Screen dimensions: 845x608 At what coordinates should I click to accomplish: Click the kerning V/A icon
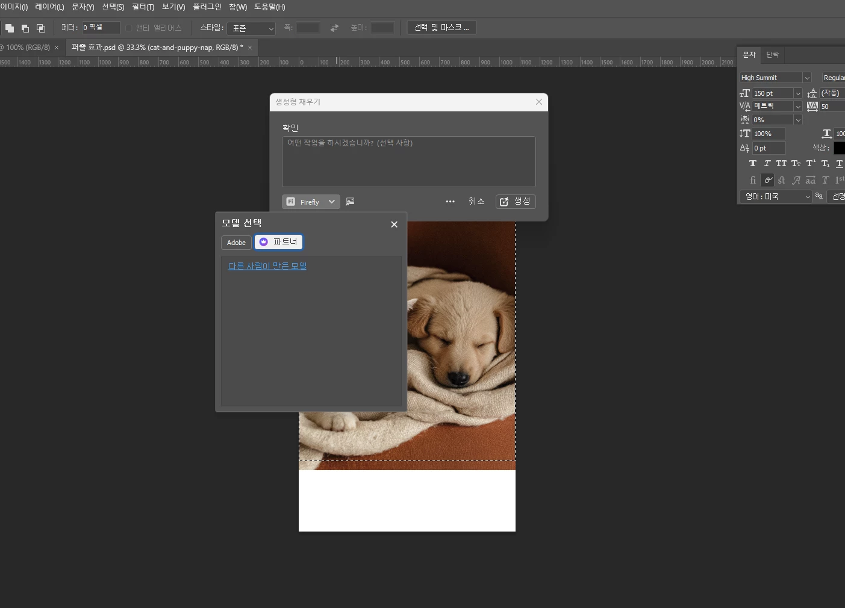(x=745, y=106)
